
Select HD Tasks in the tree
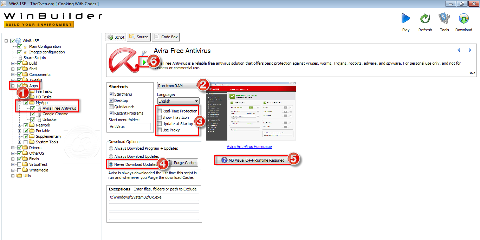44,97
